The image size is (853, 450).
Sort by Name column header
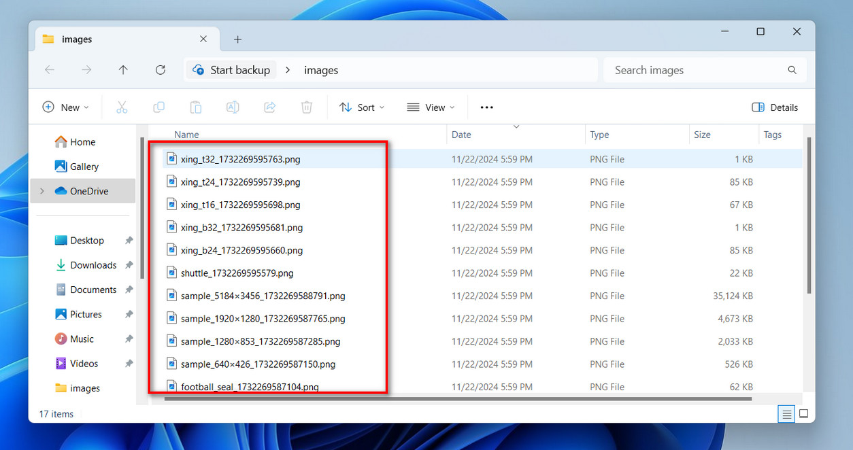(x=186, y=135)
